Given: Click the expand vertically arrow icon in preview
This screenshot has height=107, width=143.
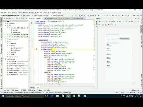Looking at the screenshot, I should coord(115,25).
